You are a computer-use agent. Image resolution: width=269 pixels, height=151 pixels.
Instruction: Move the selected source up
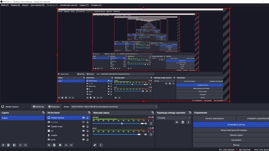[x=66, y=145]
